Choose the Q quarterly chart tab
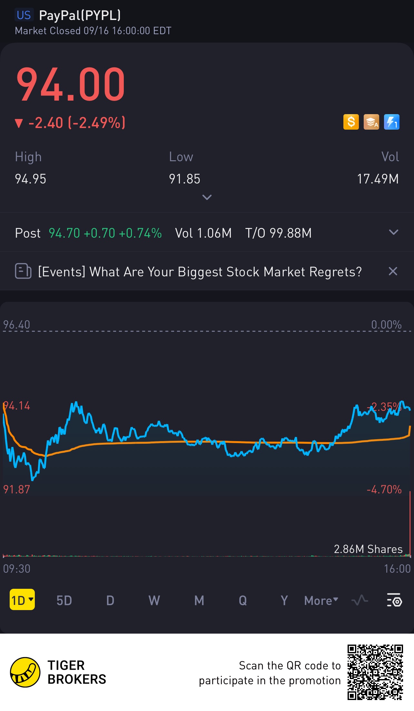Viewport: 414px width, 711px height. pyautogui.click(x=243, y=600)
